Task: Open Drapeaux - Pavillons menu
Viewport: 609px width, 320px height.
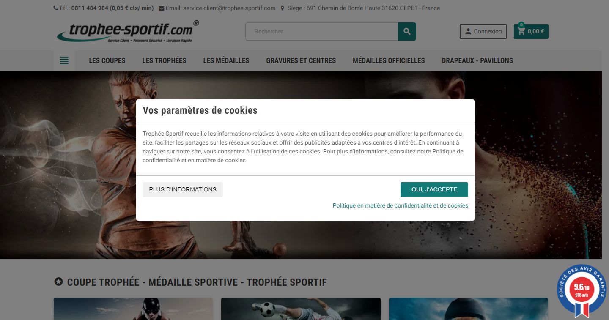Action: (x=477, y=60)
